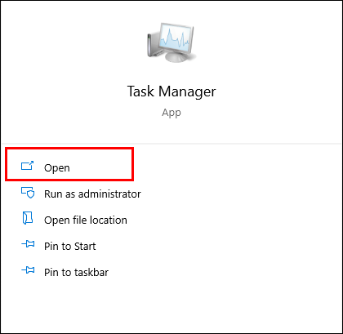Click the Open icon with arrow
This screenshot has height=334, width=343.
28,166
